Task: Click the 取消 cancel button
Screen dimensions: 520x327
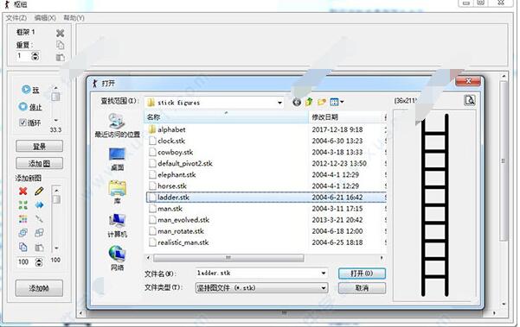Action: coord(362,288)
